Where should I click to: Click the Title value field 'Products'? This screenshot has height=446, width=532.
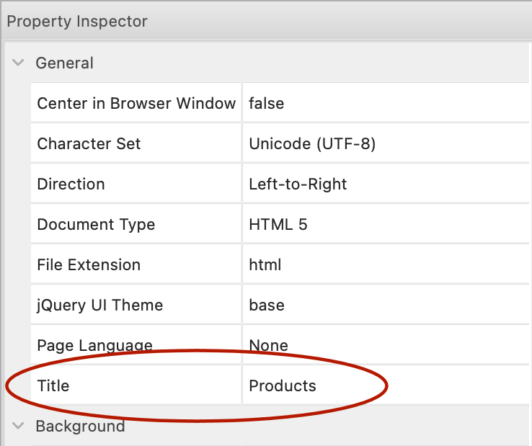click(283, 386)
